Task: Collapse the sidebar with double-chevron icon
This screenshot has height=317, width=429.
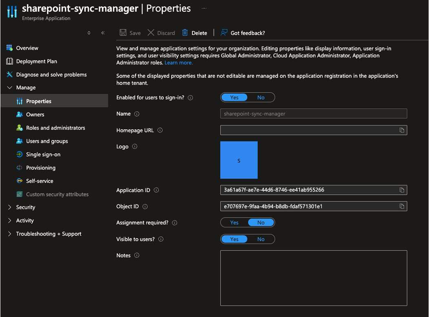Action: click(103, 33)
